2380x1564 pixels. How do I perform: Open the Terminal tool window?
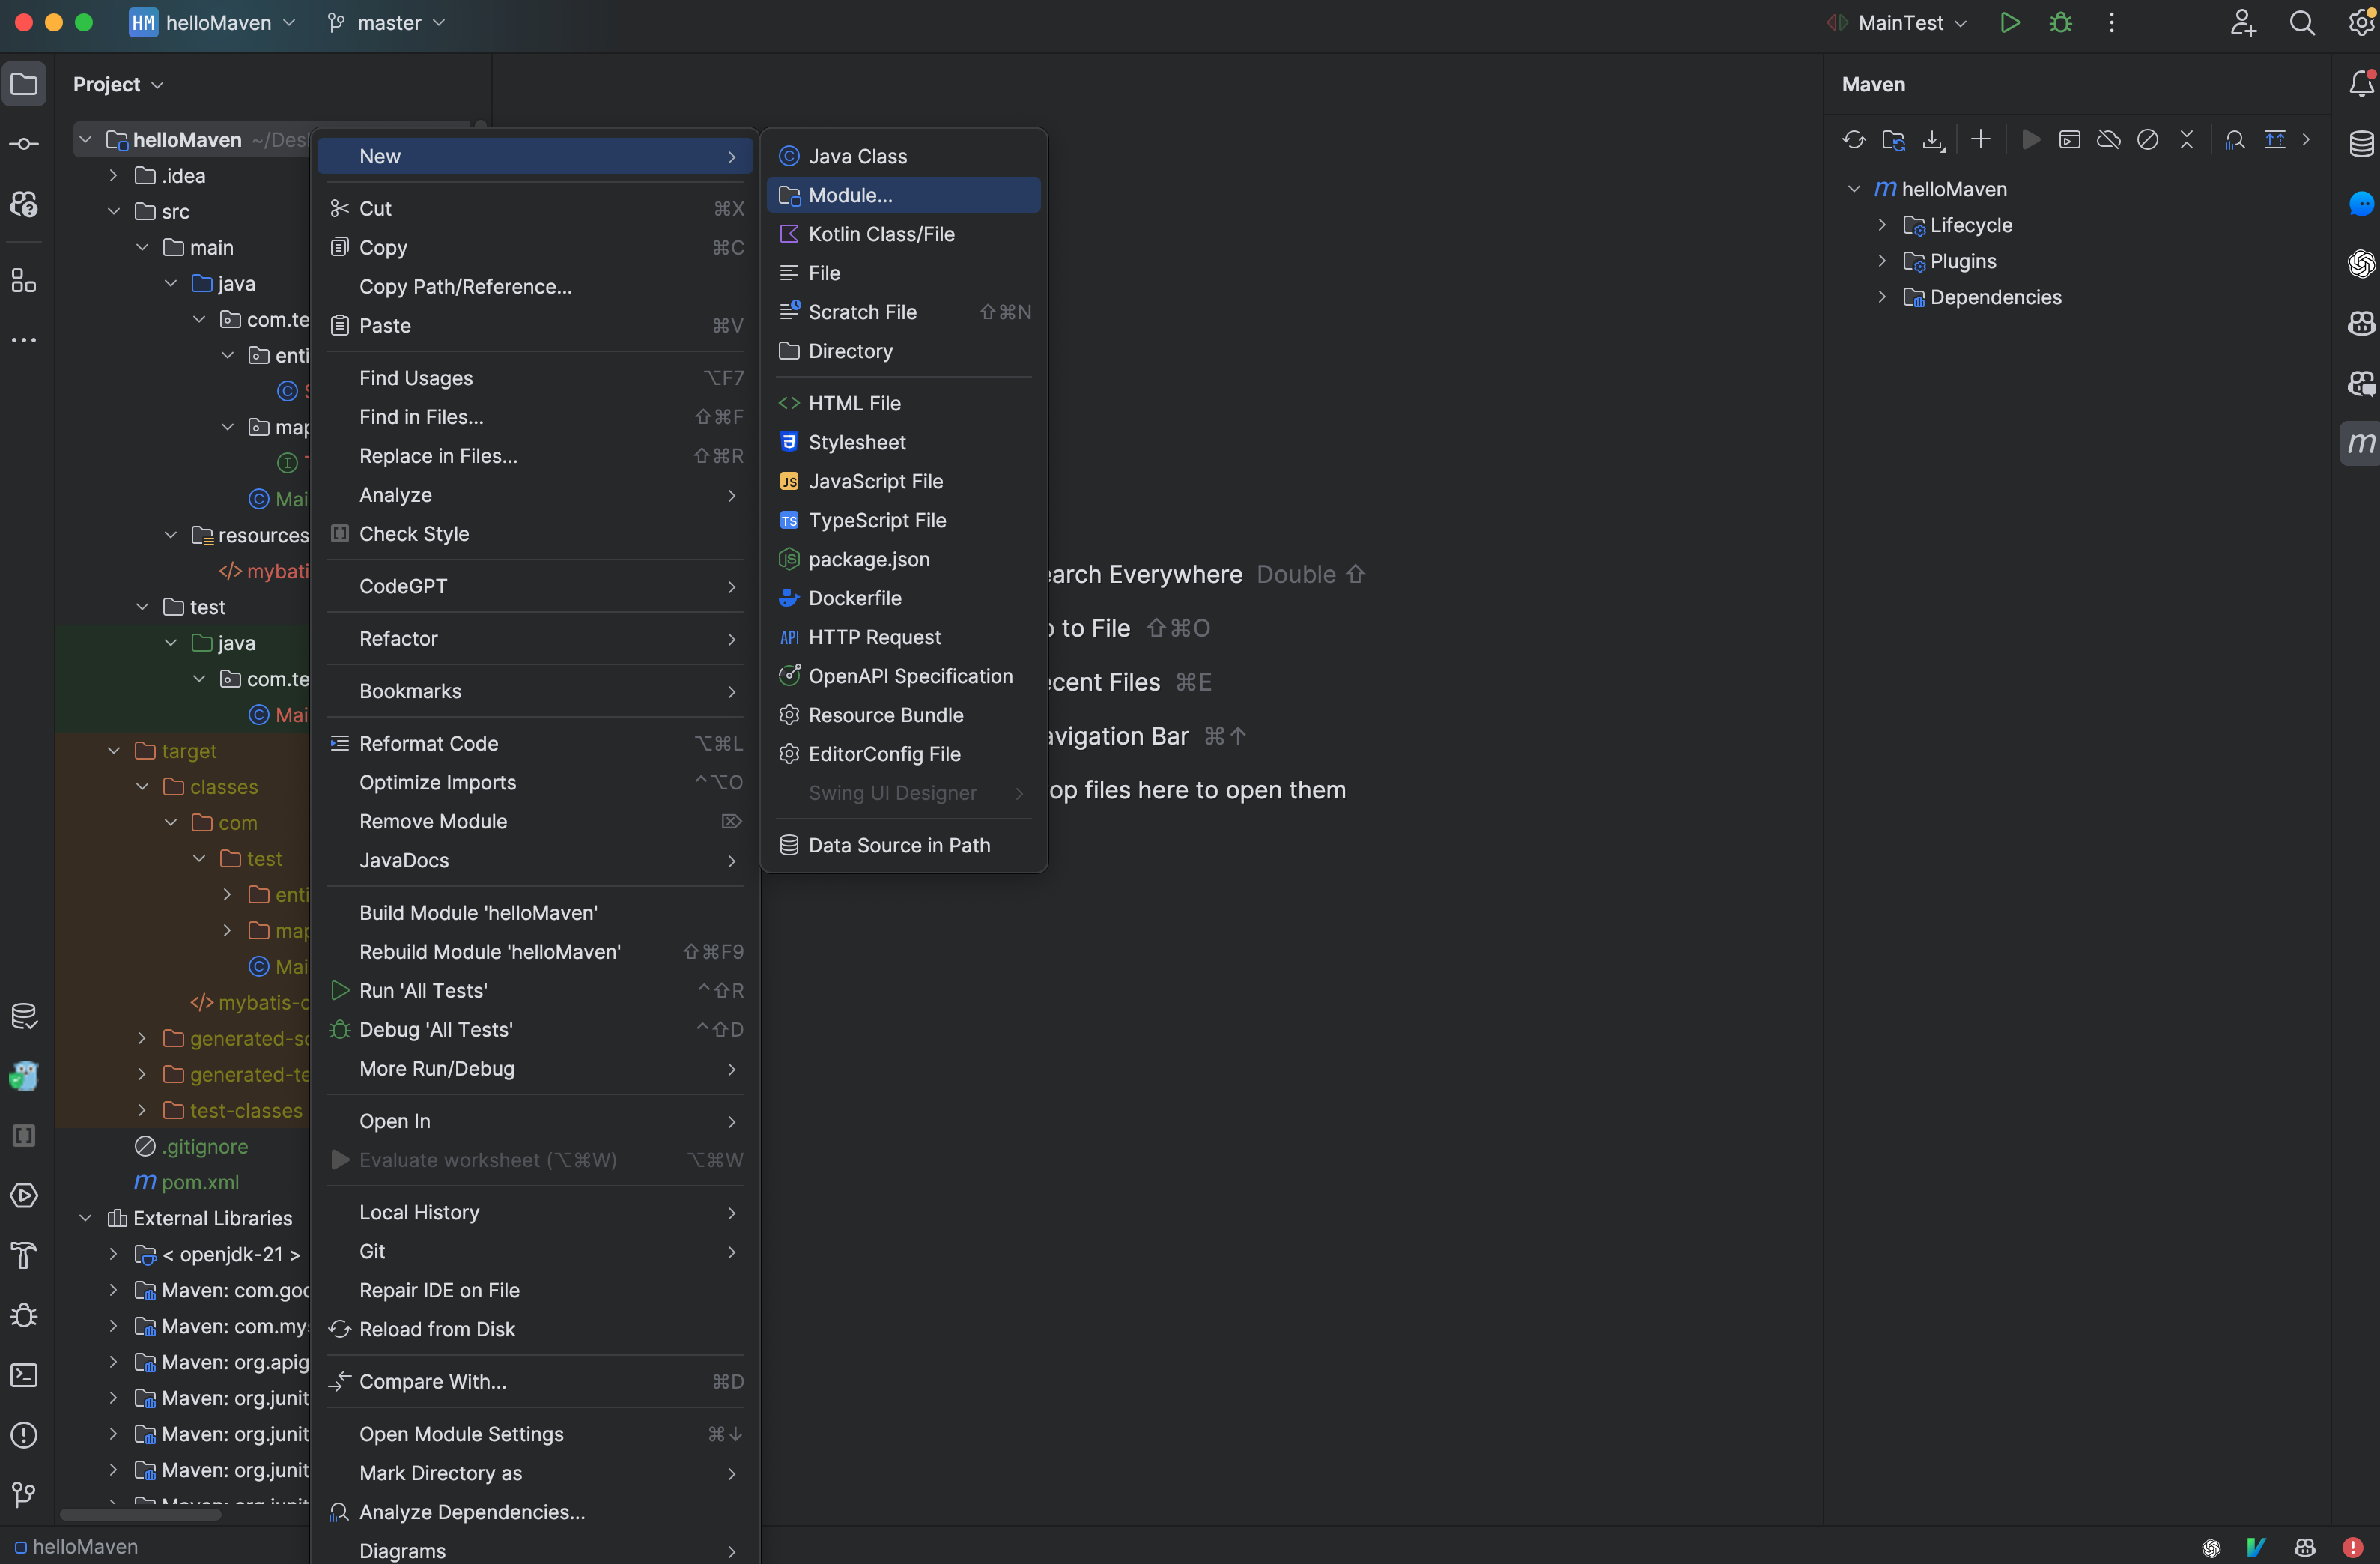[24, 1376]
